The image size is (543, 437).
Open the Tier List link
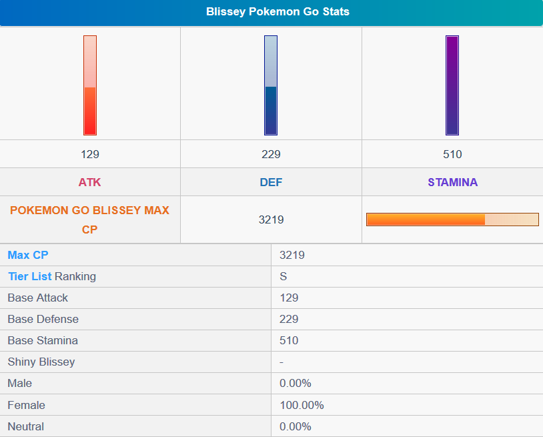30,276
